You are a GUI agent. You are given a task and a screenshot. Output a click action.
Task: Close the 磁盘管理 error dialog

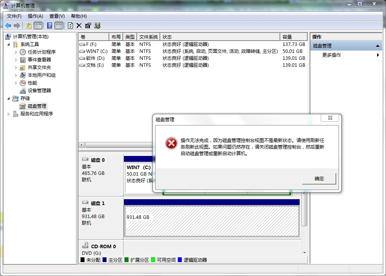pyautogui.click(x=330, y=118)
